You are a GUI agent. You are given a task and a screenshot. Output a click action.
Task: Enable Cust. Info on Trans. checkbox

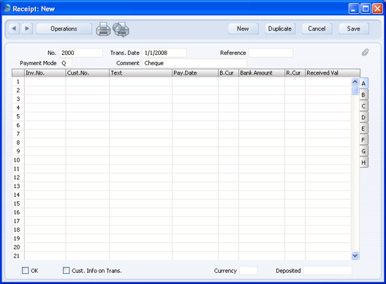[67, 270]
